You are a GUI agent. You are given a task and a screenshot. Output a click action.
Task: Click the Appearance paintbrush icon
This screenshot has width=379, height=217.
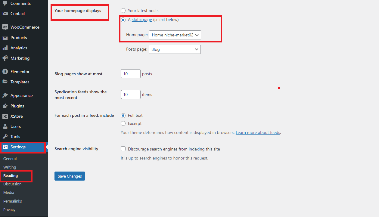(x=5, y=95)
